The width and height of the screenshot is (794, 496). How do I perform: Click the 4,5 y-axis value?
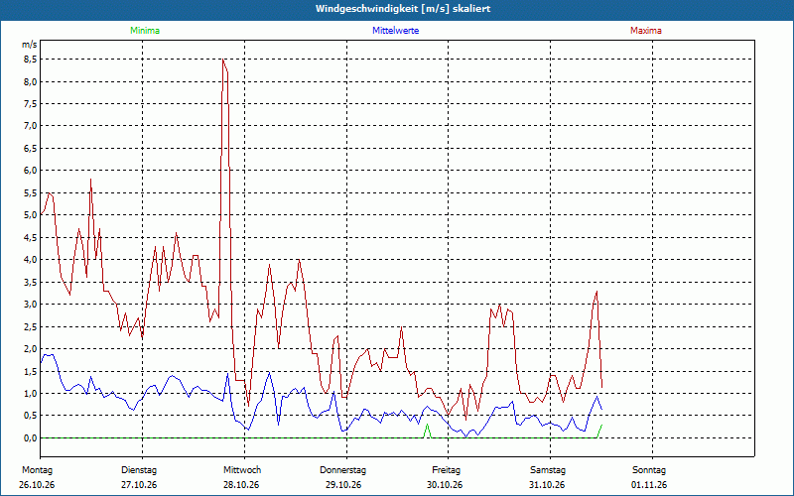coord(31,237)
